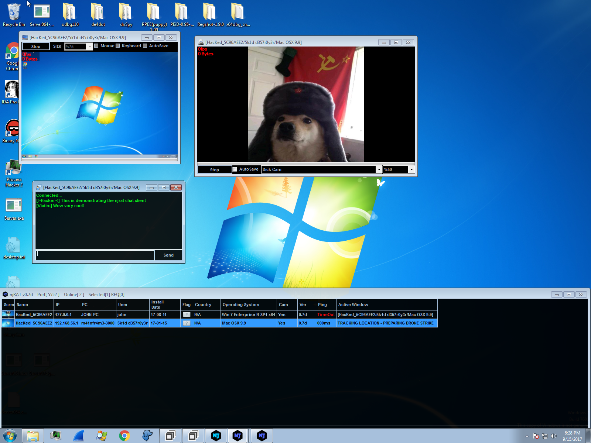Stop the webcam capture
This screenshot has height=443, width=591.
(215, 170)
